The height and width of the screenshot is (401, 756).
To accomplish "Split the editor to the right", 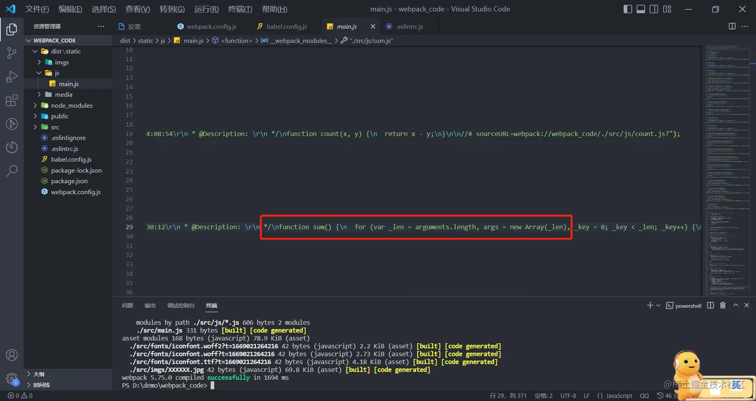I will pos(732,26).
